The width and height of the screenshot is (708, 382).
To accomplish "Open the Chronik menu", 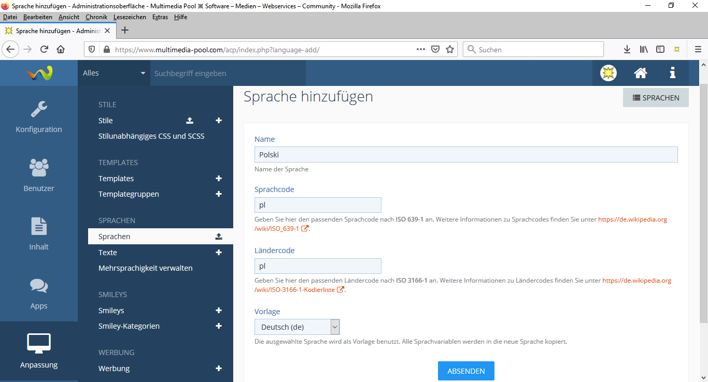I will click(x=96, y=17).
